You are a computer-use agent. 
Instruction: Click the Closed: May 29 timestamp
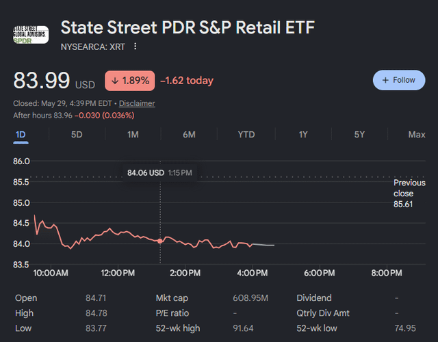click(62, 103)
